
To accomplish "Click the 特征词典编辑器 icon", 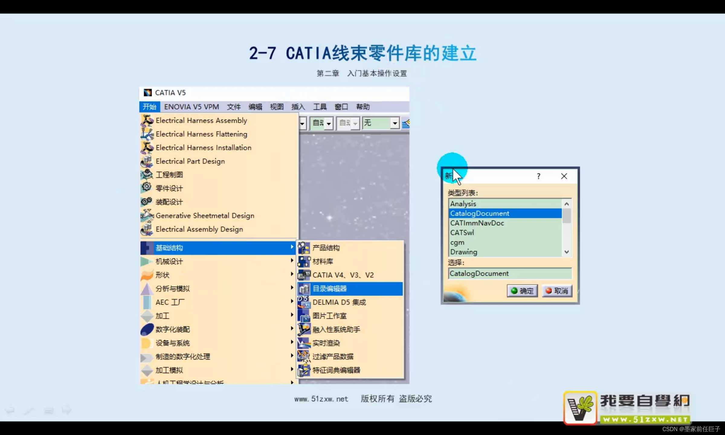I will click(304, 370).
